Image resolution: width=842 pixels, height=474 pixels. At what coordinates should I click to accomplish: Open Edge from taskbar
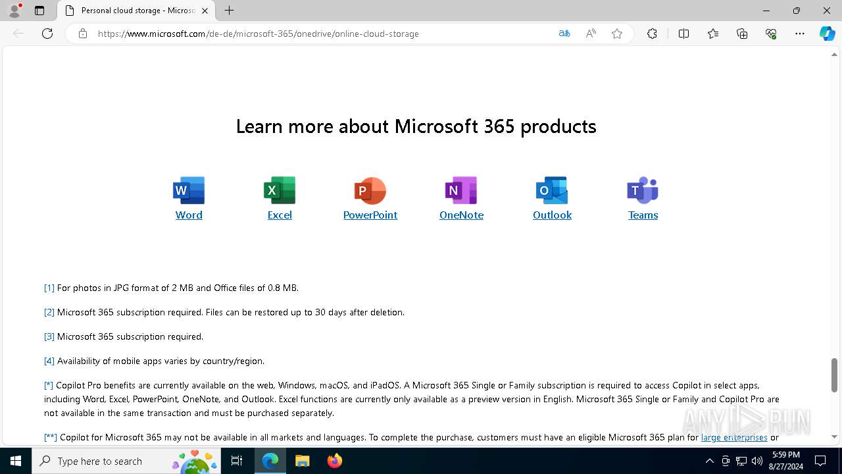(x=270, y=461)
